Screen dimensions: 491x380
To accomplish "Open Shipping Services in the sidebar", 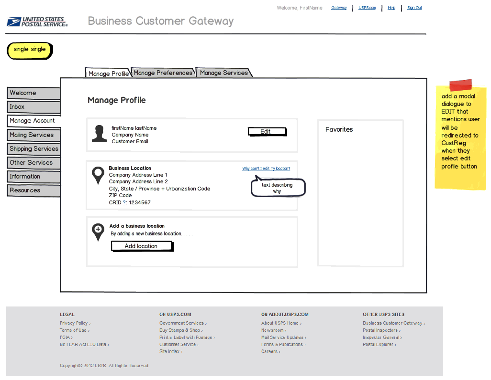I will pos(33,149).
